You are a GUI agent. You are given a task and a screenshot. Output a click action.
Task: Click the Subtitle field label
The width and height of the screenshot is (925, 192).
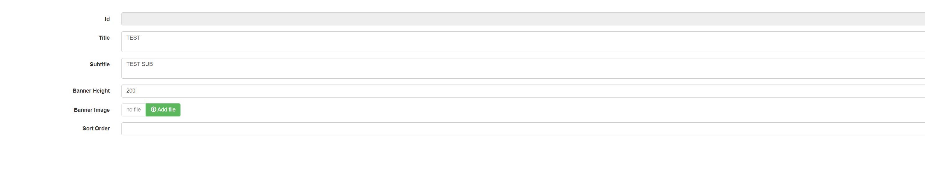point(99,64)
